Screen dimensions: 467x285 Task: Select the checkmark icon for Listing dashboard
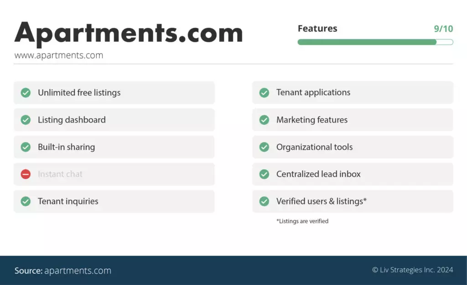[26, 120]
